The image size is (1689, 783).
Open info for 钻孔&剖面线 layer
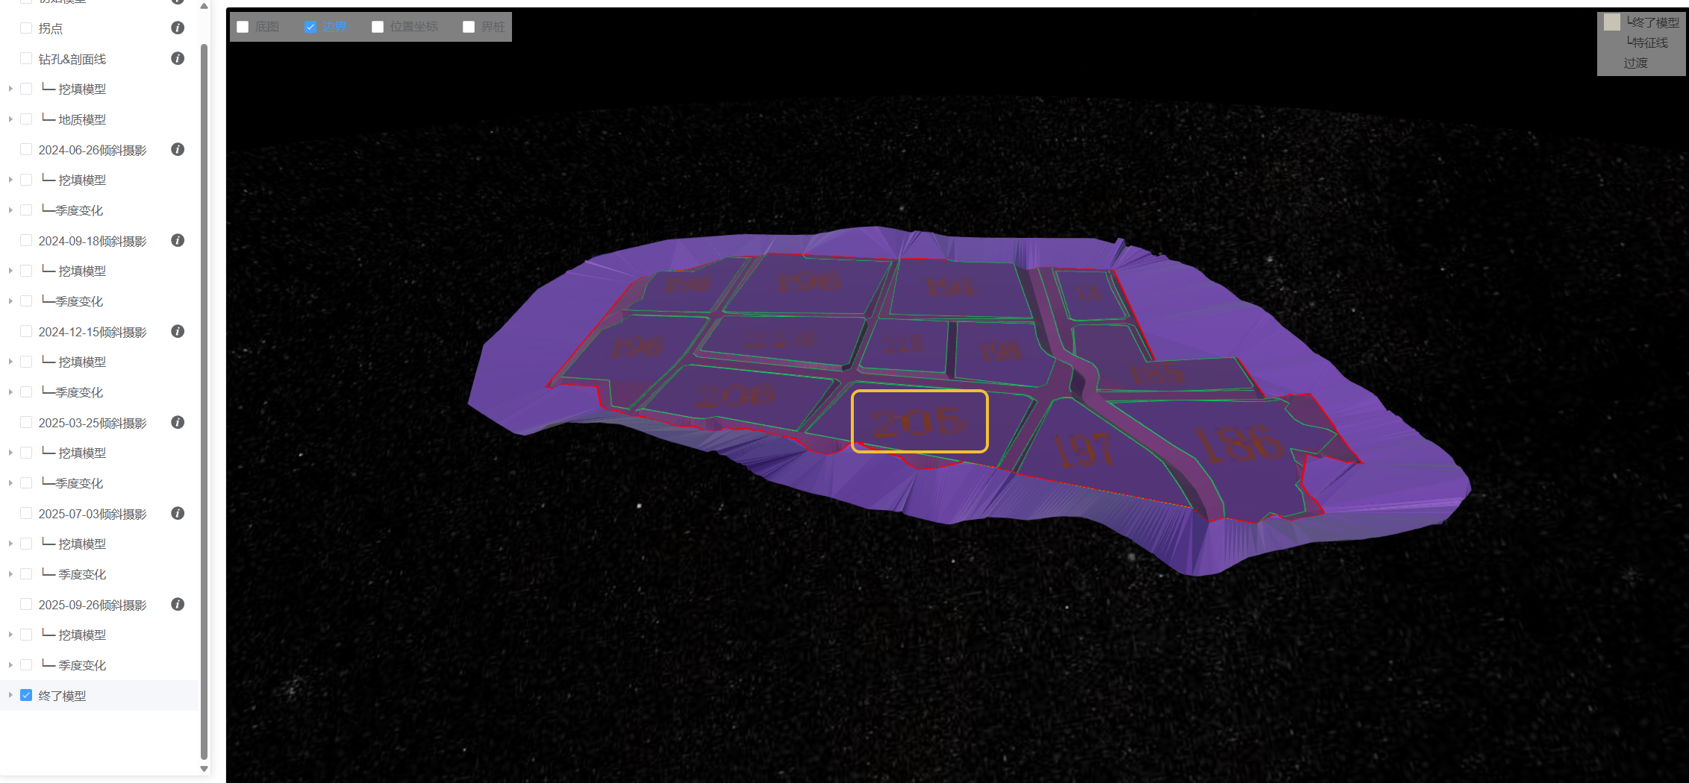click(178, 58)
